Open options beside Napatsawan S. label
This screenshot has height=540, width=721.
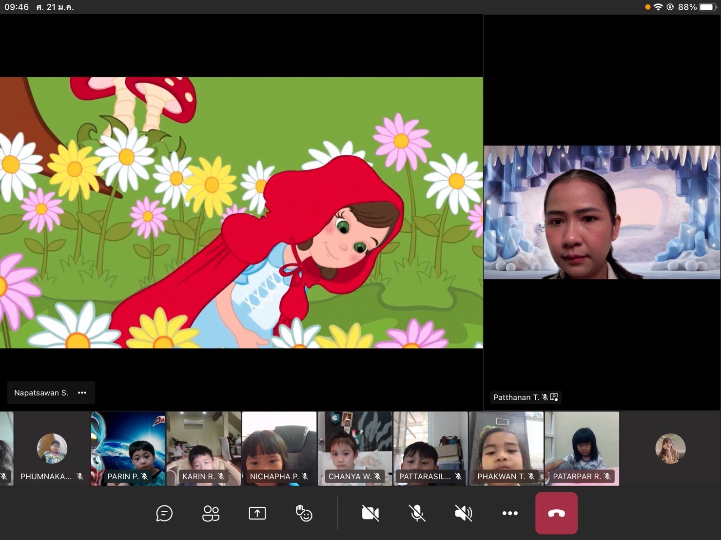click(x=82, y=393)
